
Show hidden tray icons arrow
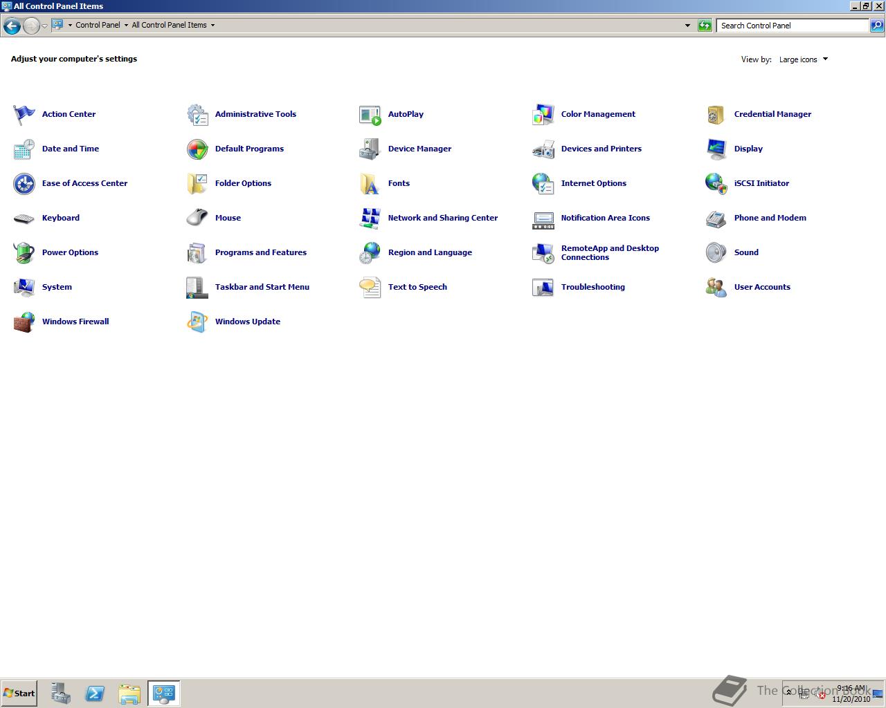pos(788,693)
